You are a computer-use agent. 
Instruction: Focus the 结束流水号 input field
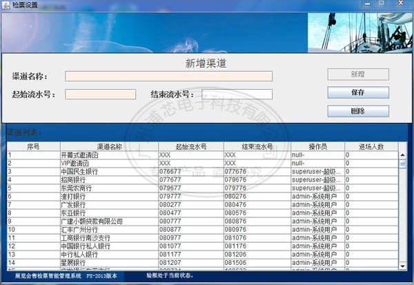pyautogui.click(x=237, y=95)
